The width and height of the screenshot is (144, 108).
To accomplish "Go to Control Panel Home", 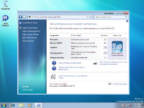I will pos(30,23).
